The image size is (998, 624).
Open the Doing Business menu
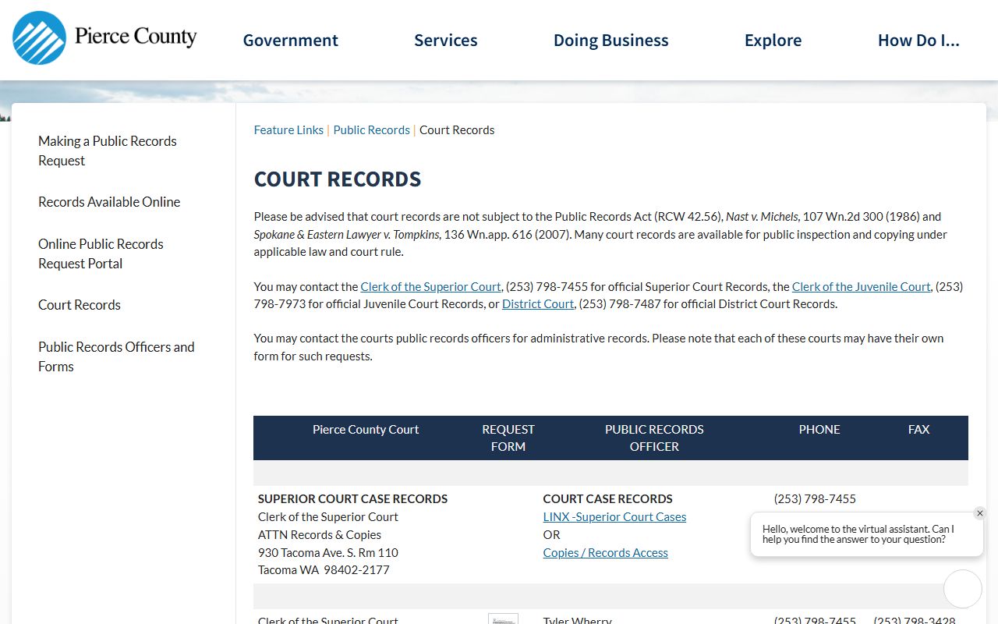click(611, 41)
